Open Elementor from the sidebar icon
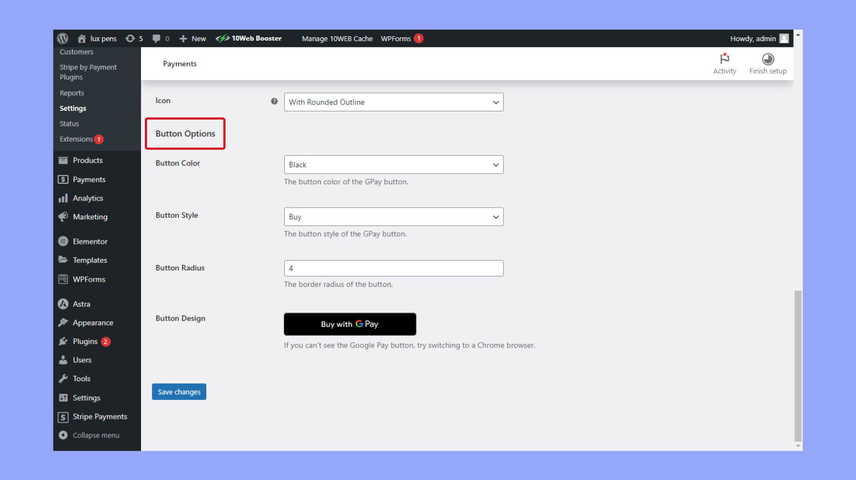856x480 pixels. click(x=63, y=241)
